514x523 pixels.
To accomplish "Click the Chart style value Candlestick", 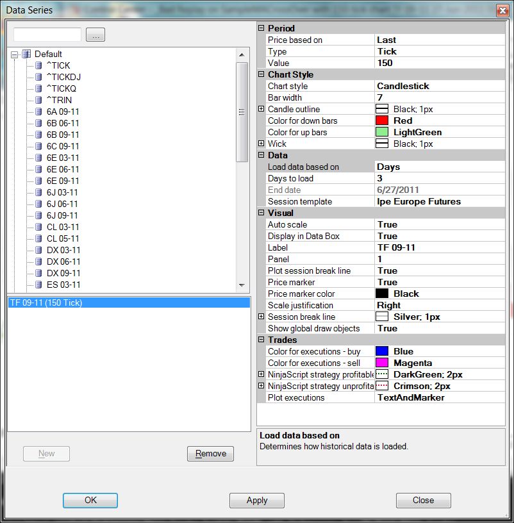I will (440, 86).
